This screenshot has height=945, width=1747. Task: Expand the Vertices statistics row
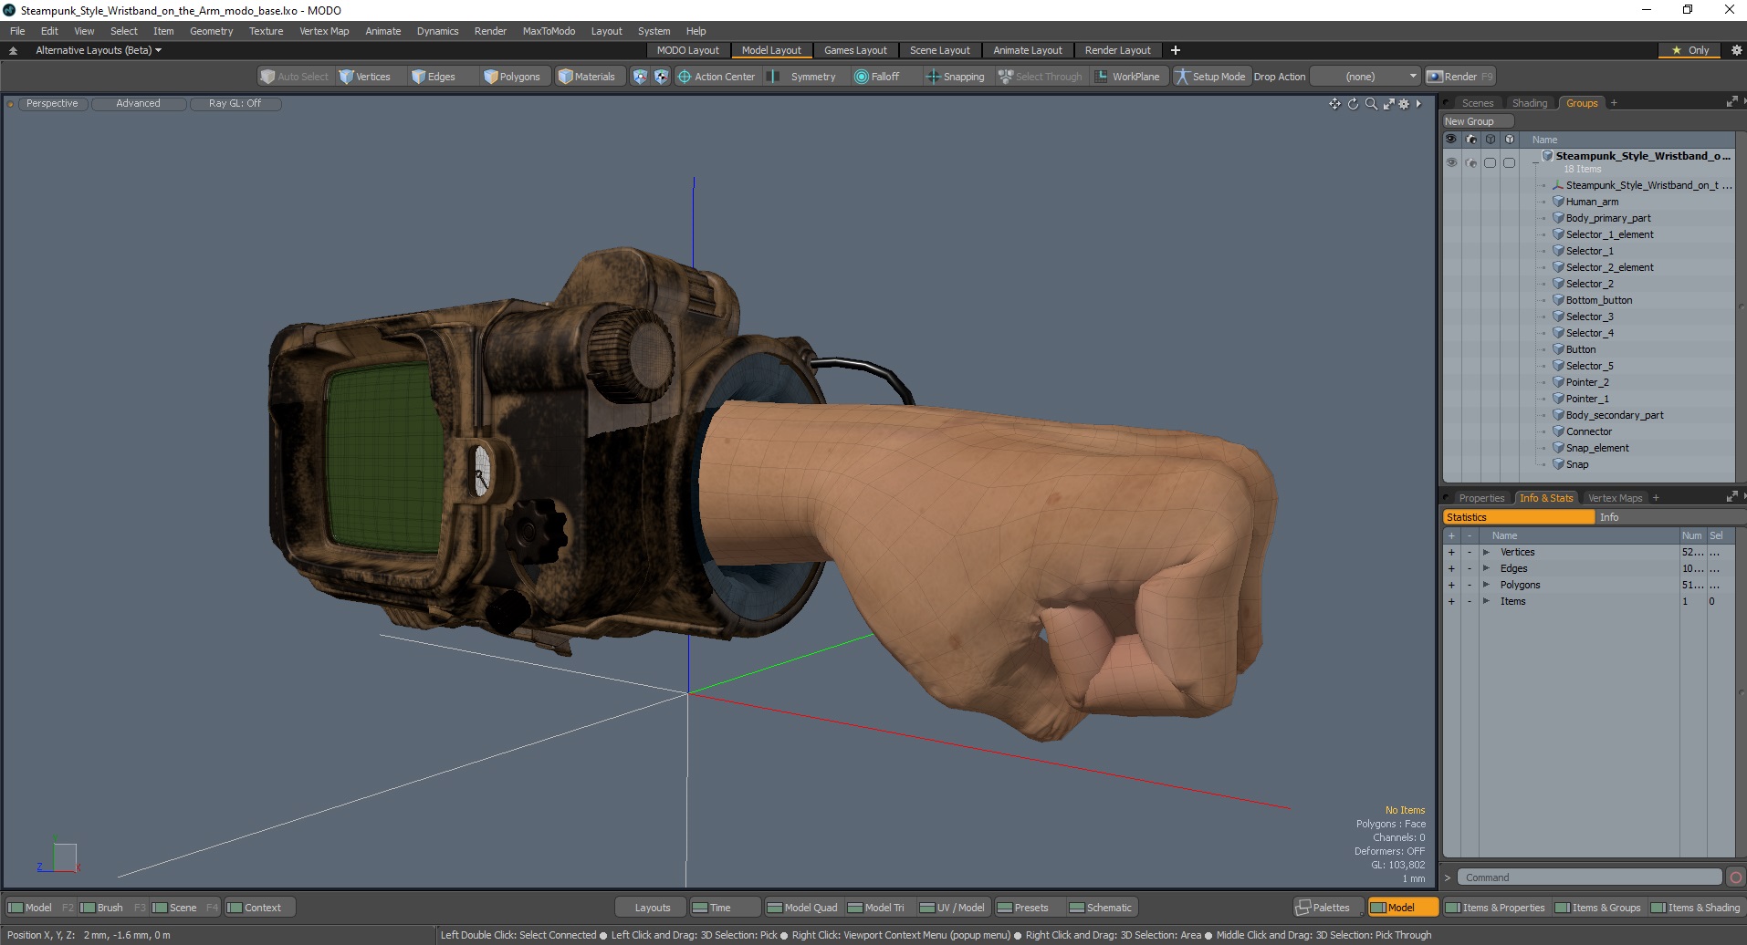1486,552
